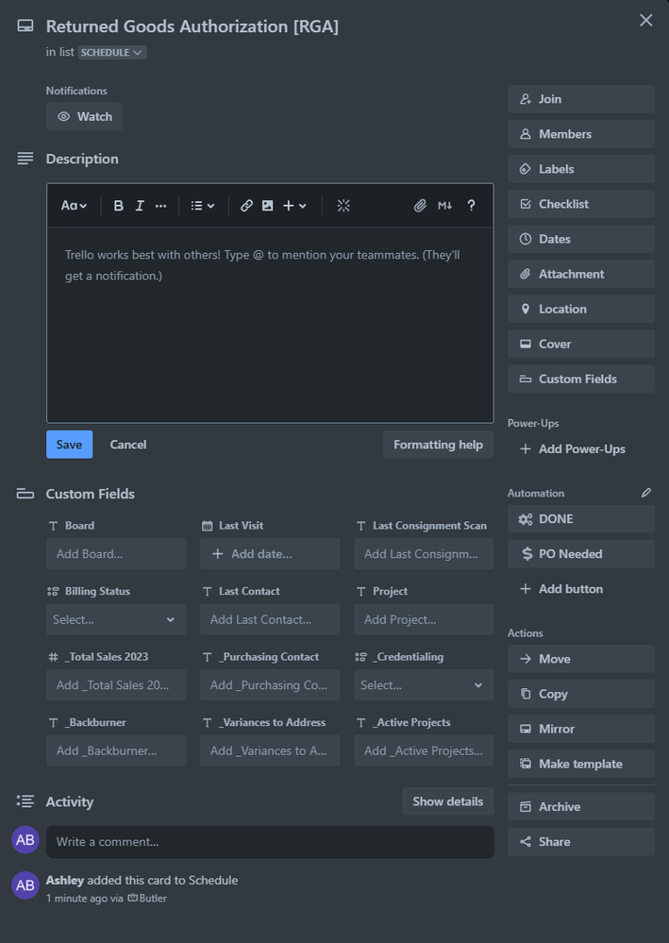Click Add Power-Ups
669x943 pixels.
coord(581,448)
